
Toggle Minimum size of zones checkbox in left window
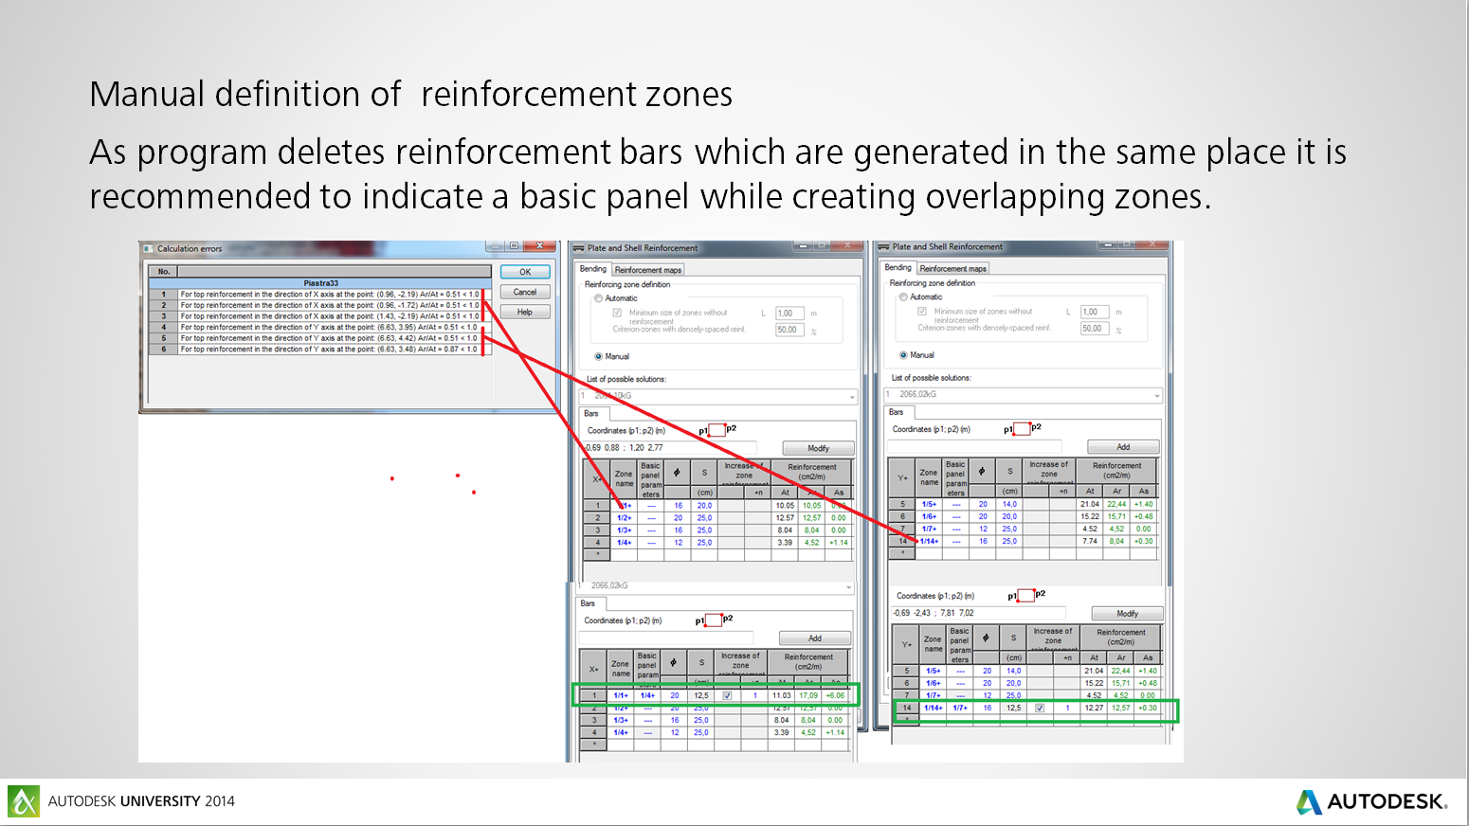point(617,313)
